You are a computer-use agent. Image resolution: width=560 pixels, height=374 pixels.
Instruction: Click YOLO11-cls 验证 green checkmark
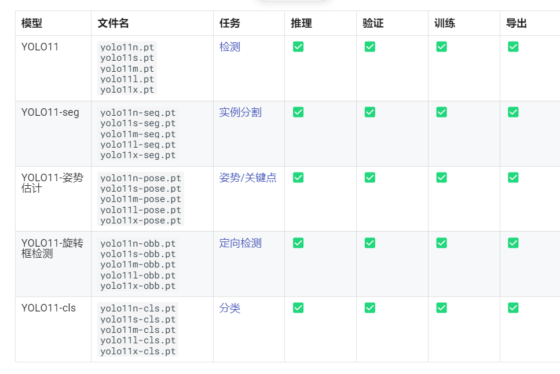coord(370,307)
